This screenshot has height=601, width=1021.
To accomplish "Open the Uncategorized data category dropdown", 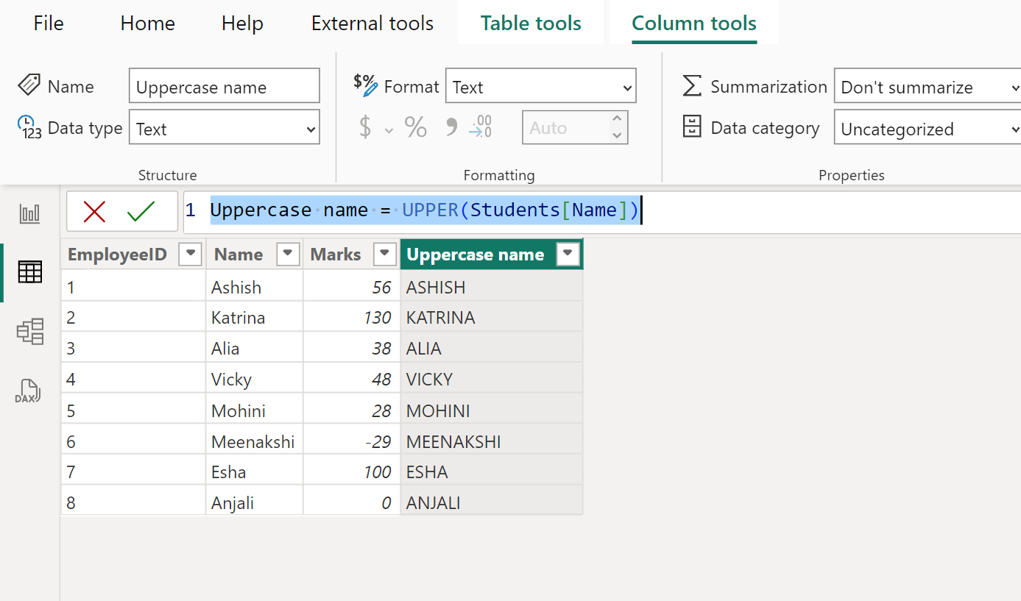I will pos(926,127).
